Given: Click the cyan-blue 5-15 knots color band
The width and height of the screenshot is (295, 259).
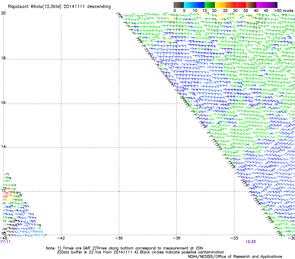Looking at the screenshot, I should tap(194, 5).
